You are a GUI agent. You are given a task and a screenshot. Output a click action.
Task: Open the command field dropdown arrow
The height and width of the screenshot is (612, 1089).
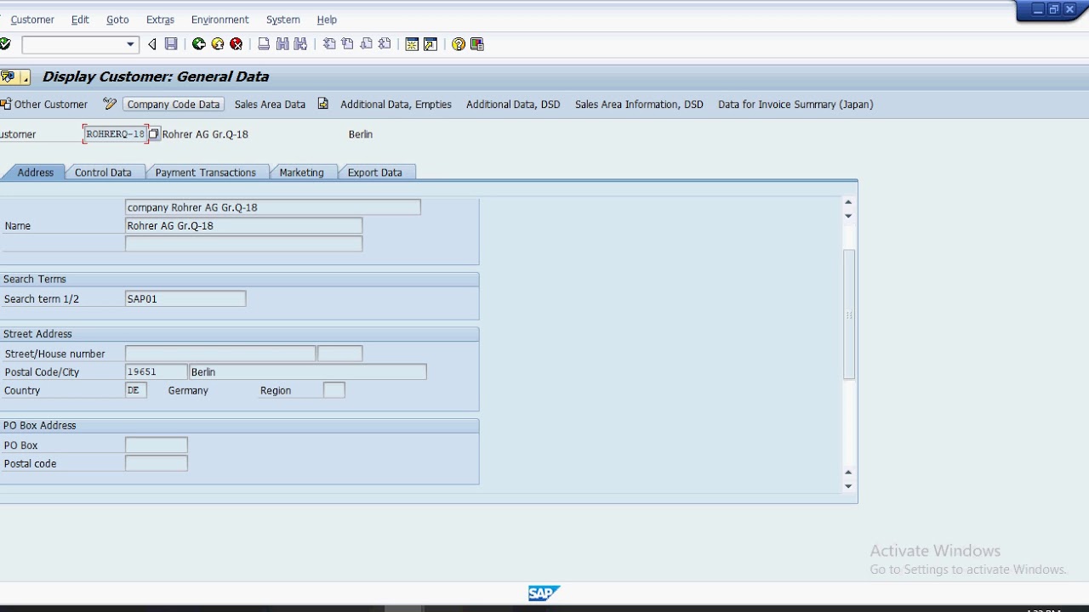(130, 44)
